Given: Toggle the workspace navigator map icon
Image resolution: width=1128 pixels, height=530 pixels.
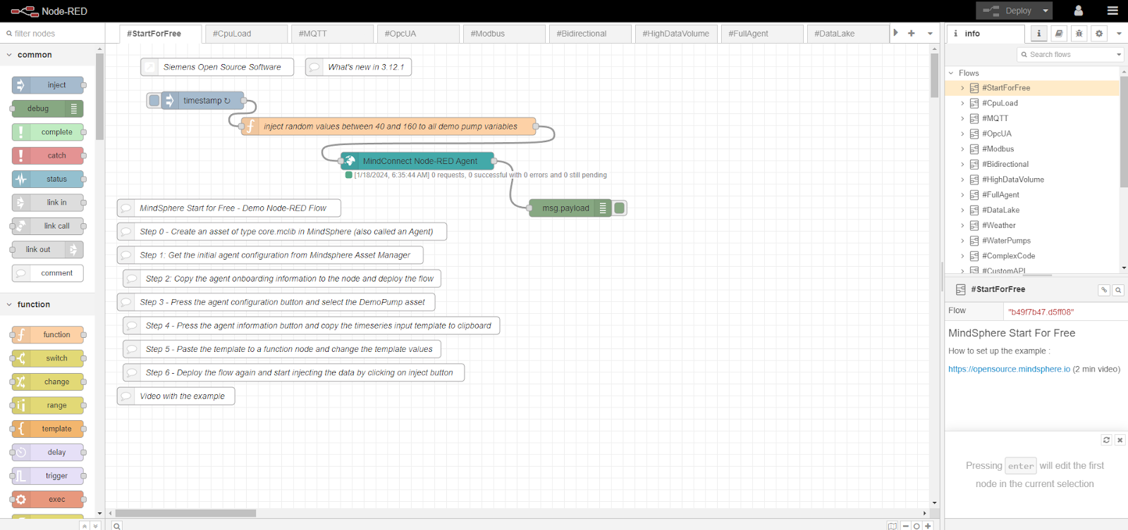Looking at the screenshot, I should 893,526.
